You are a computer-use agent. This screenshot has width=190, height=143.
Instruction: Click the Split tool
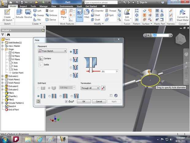(x=109, y=15)
